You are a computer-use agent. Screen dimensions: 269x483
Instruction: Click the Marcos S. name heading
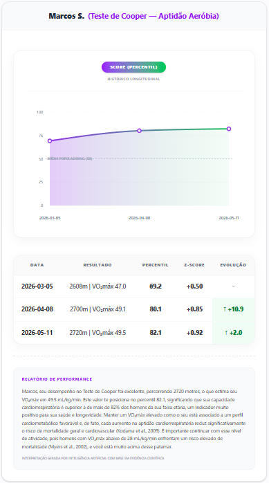tap(66, 16)
